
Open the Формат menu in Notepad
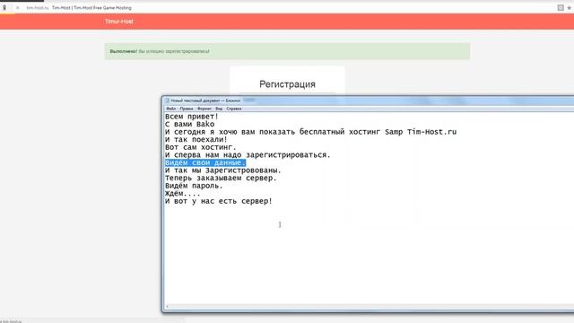204,109
